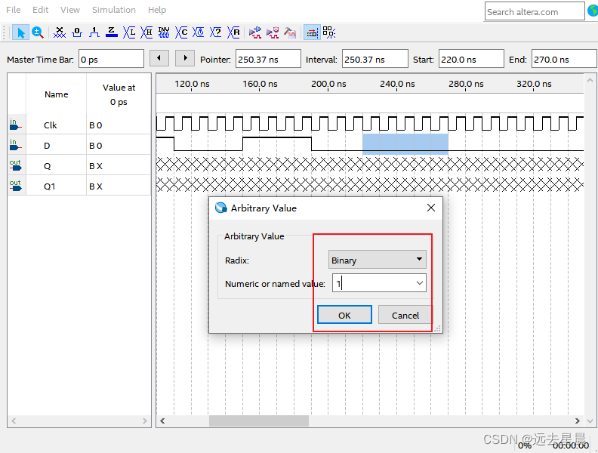Move time bar to previous transition
Image resolution: width=598 pixels, height=453 pixels.
point(159,58)
